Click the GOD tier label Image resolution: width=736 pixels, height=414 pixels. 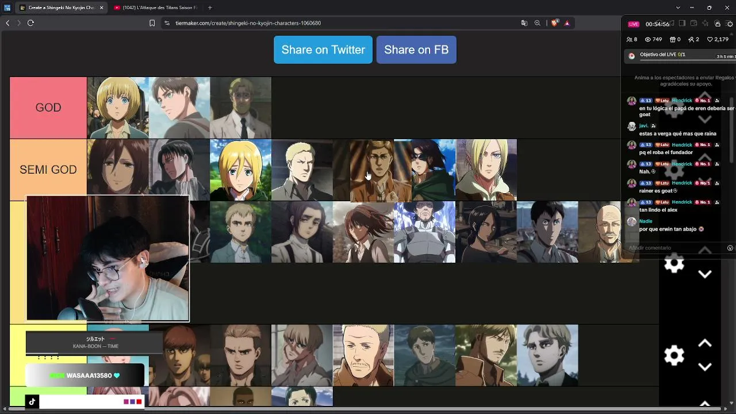tap(48, 108)
